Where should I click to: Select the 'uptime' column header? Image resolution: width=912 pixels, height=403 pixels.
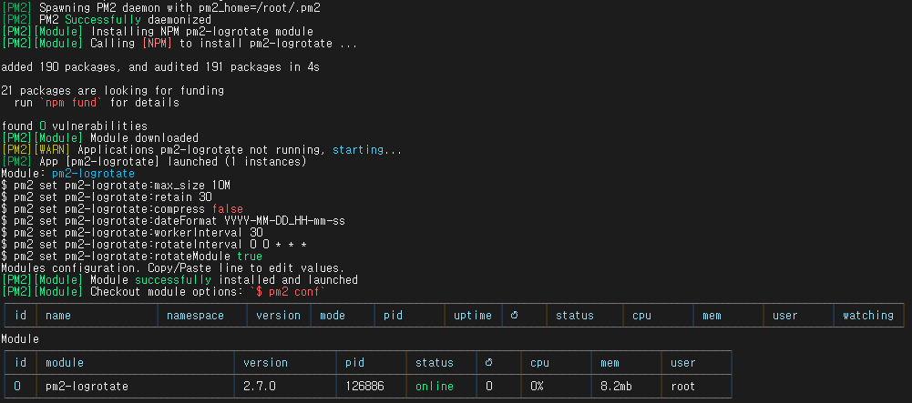pos(473,316)
